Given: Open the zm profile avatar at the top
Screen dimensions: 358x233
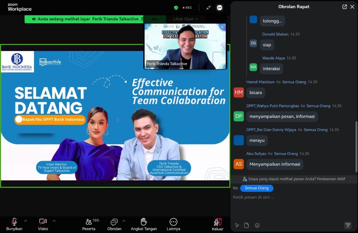Looking at the screenshot, I should pyautogui.click(x=220, y=8).
